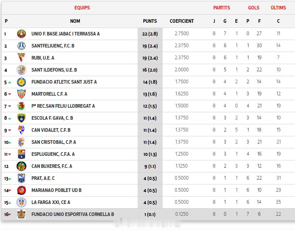Click the points cell 22 (2.8)
This screenshot has width=295, height=230.
(150, 34)
